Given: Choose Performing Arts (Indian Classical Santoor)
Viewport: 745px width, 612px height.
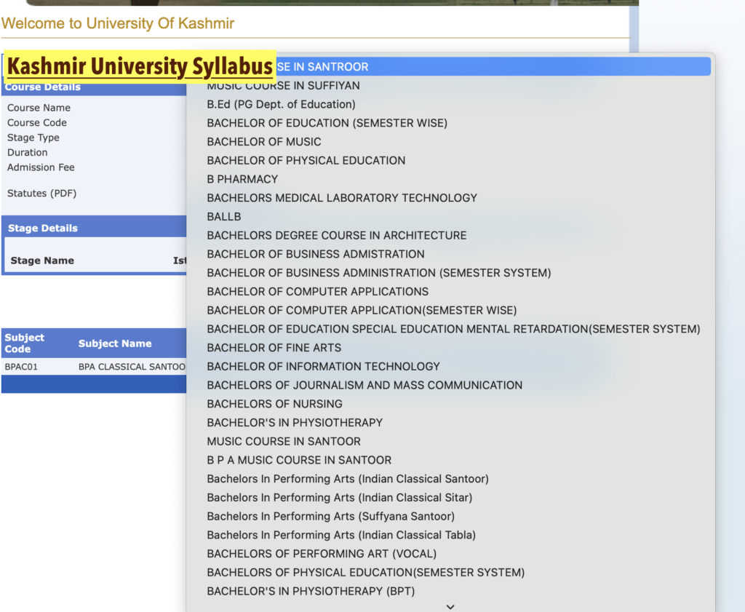Looking at the screenshot, I should (450, 479).
